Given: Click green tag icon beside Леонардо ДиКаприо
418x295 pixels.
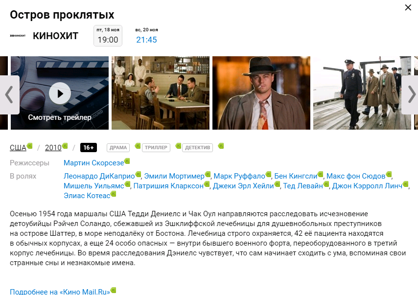Looking at the screenshot, I should pos(138,174).
